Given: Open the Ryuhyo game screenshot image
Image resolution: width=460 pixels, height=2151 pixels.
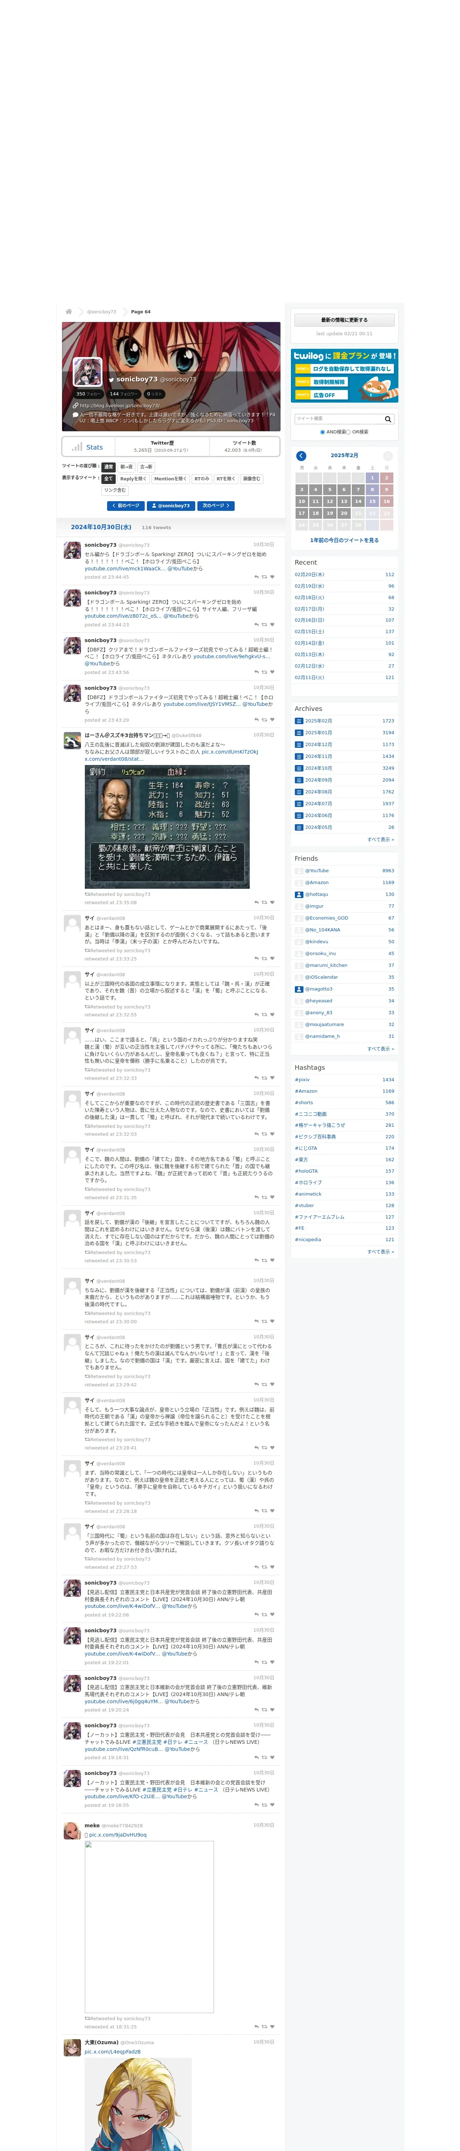Looking at the screenshot, I should click(x=167, y=827).
